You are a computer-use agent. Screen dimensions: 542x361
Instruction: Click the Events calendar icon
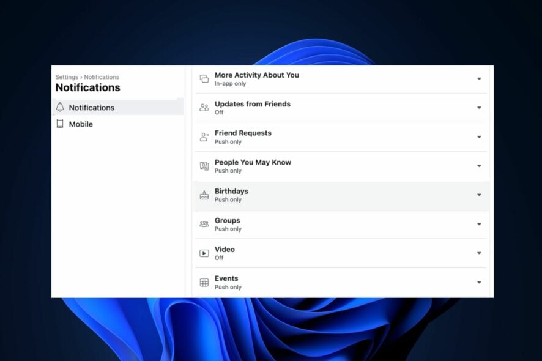pos(204,282)
